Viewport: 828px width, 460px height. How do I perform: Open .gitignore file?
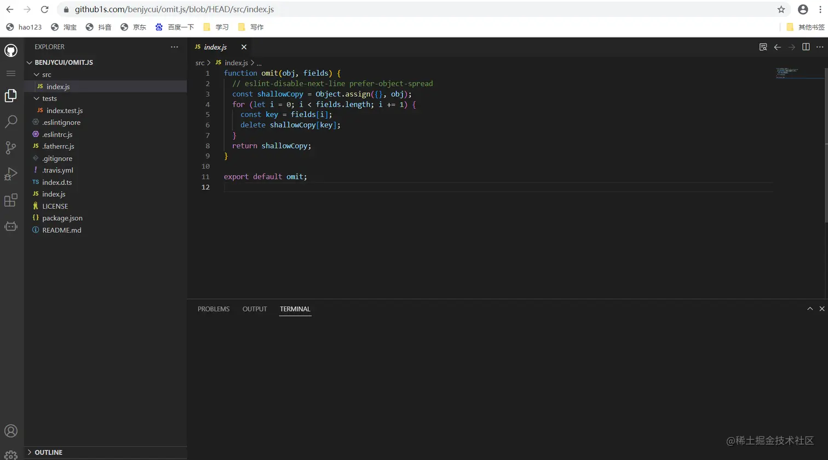coord(106,158)
